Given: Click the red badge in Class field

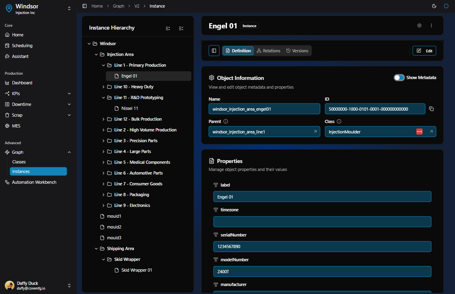Looking at the screenshot, I should click(419, 131).
